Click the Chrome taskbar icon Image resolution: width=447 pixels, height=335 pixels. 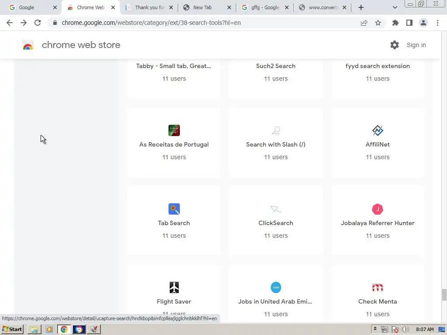click(64, 330)
